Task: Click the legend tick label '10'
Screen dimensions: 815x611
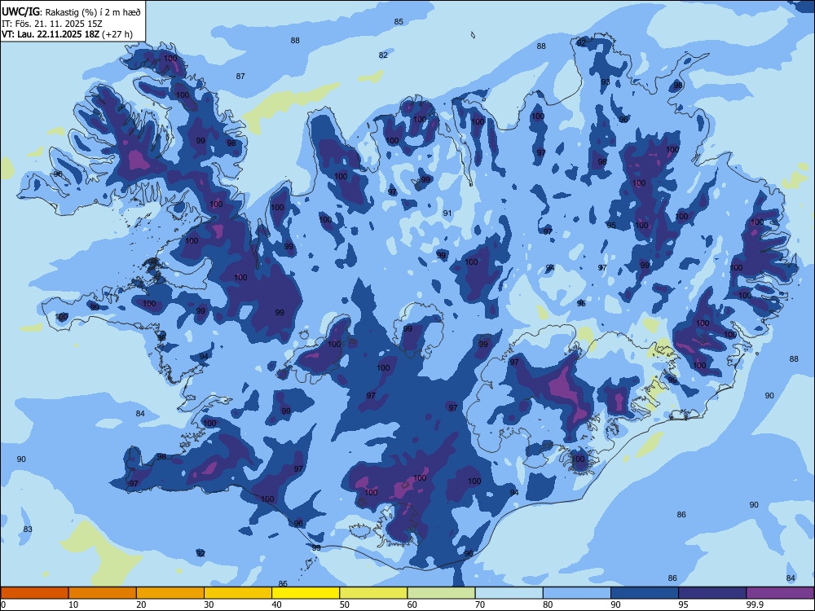Action: tap(73, 604)
